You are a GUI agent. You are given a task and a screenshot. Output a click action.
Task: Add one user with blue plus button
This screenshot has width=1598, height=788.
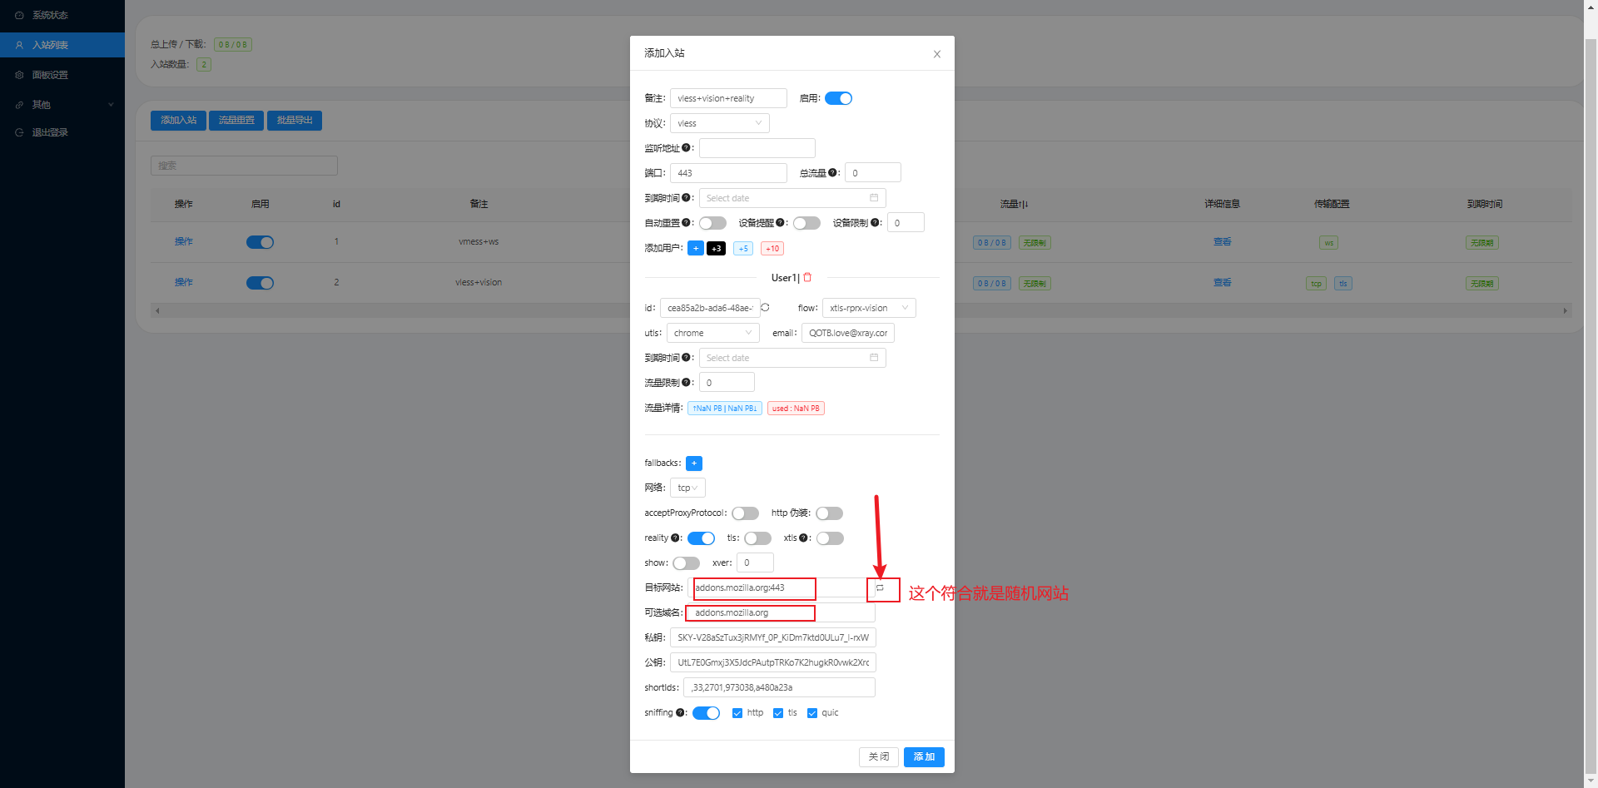tap(696, 249)
